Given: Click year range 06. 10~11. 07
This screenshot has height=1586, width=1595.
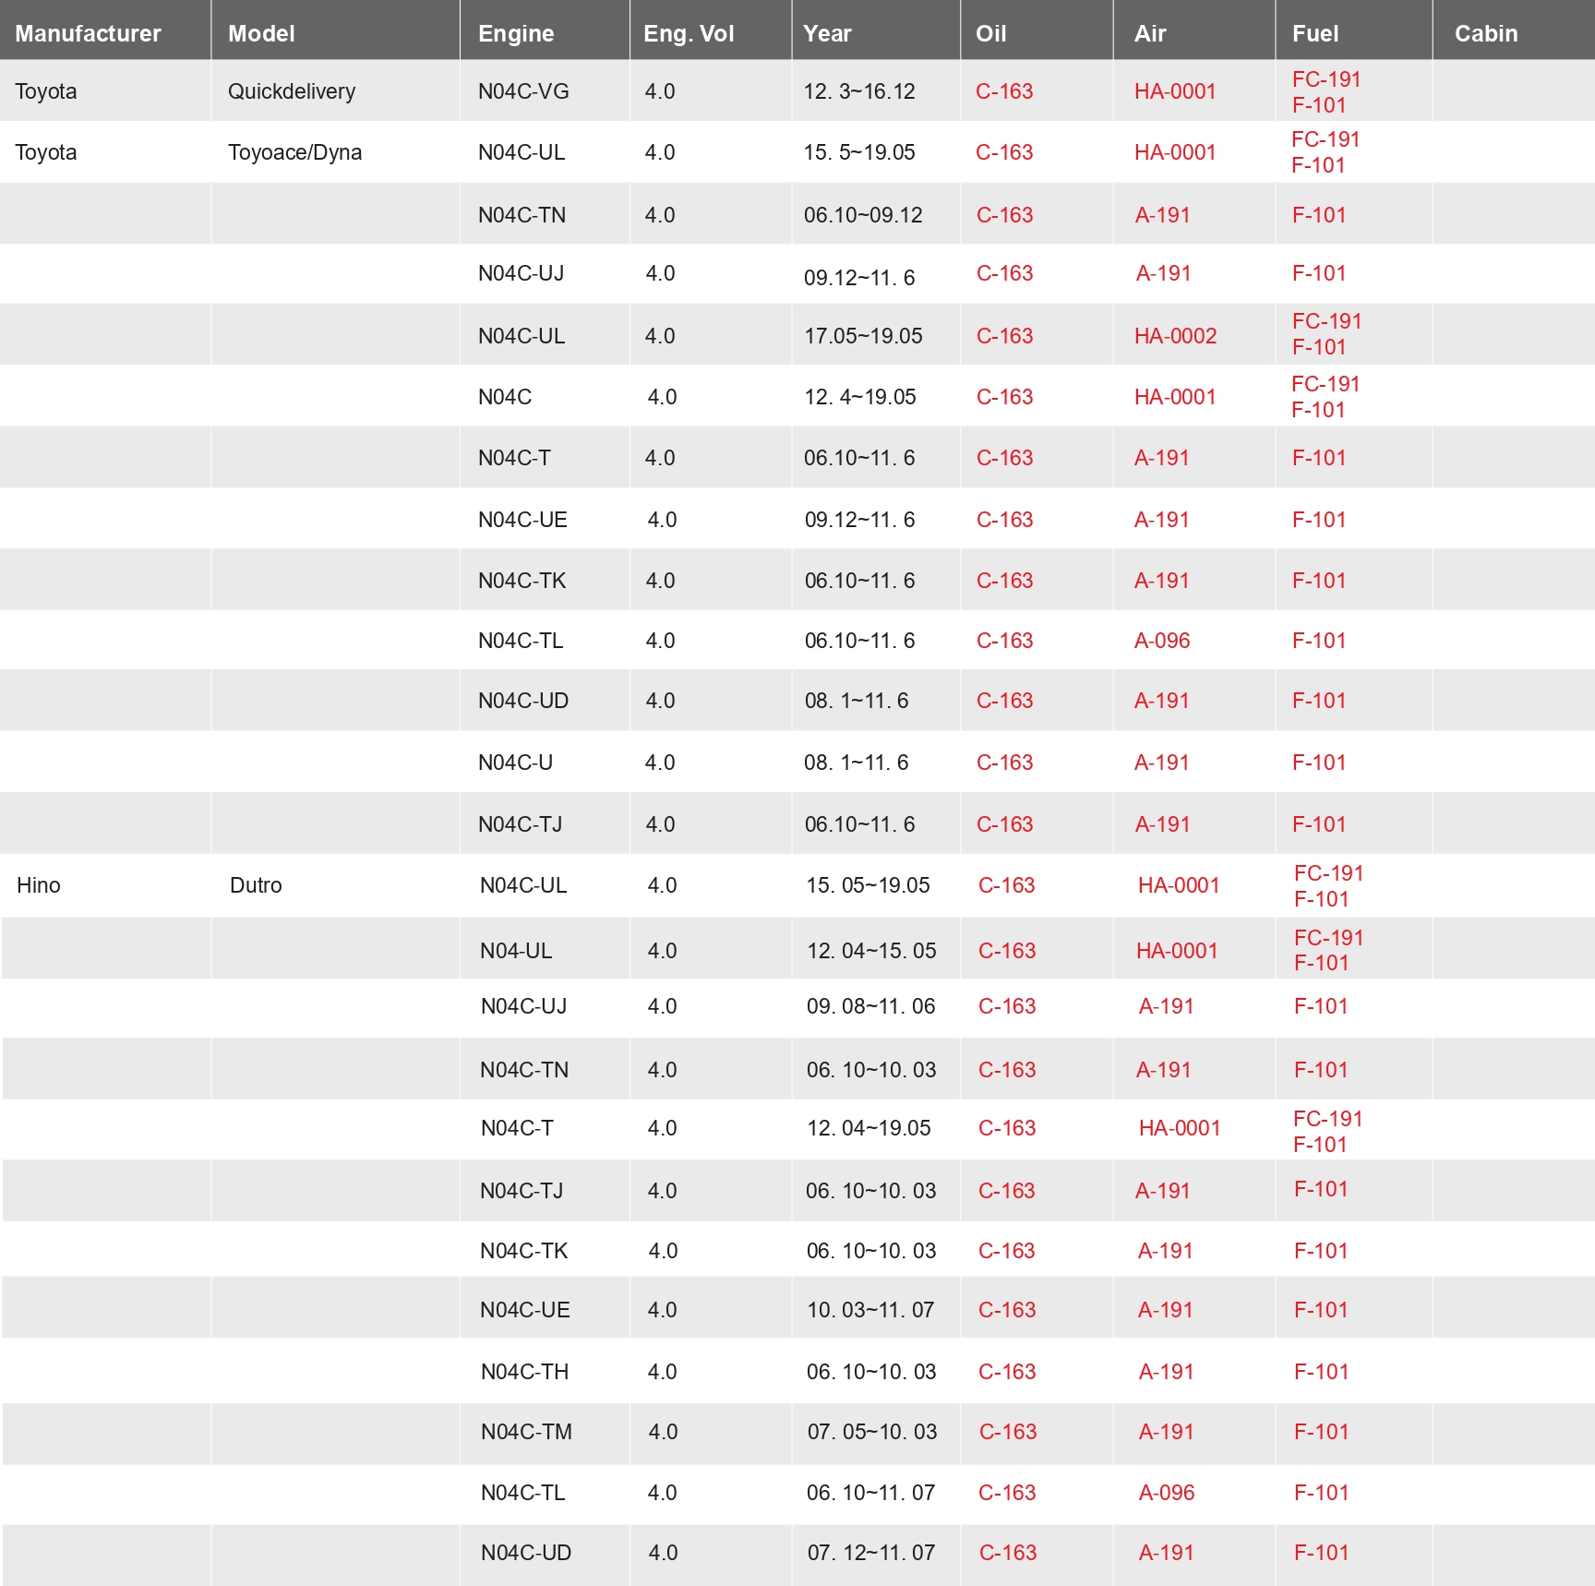Looking at the screenshot, I should [x=870, y=1493].
